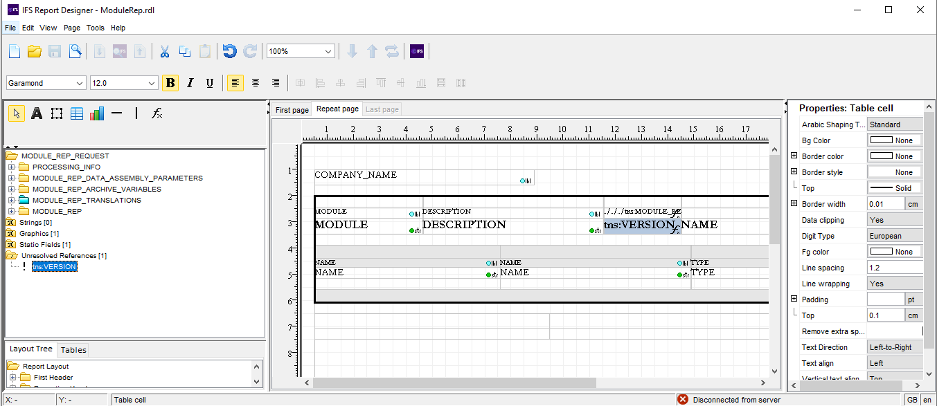
Task: Click the Graphics [1] node icon
Action: 11,234
